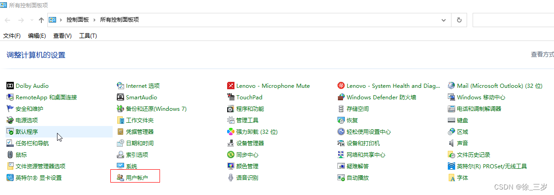This screenshot has width=554, height=195.
Task: Select the 默认程序 icon
Action: [10, 132]
